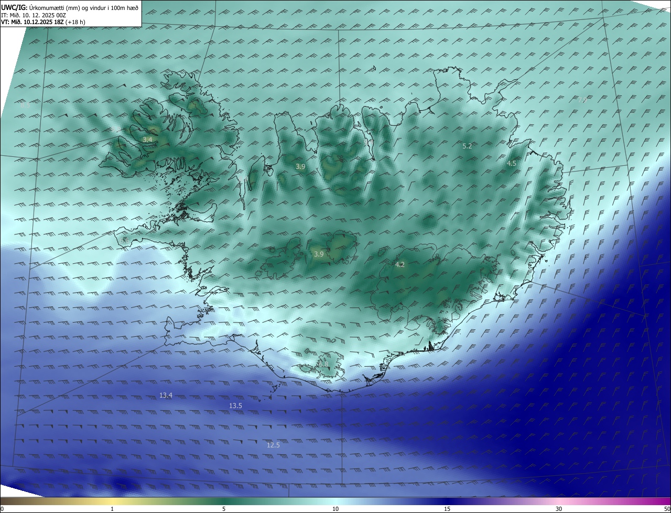Click the "5" tick on the color scale
671x513 pixels.
click(224, 509)
